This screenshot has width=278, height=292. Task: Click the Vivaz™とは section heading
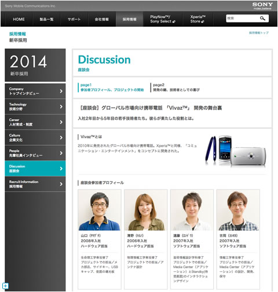pos(91,137)
